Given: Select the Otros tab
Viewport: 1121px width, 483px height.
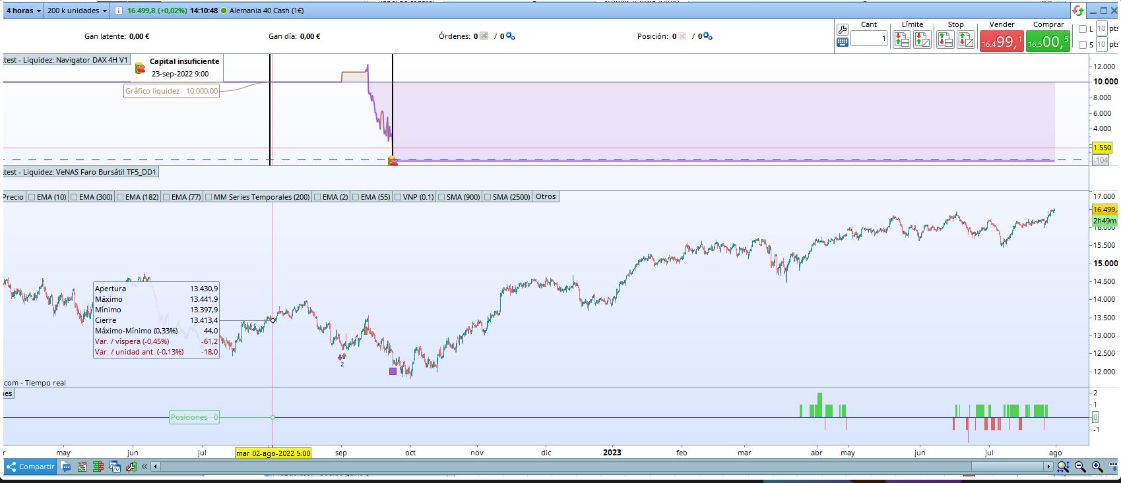Looking at the screenshot, I should click(x=546, y=196).
